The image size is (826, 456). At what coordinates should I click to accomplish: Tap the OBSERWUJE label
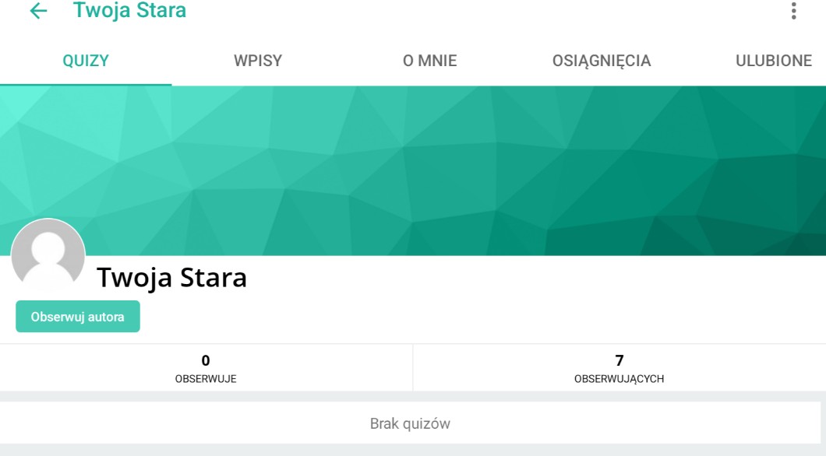(206, 379)
